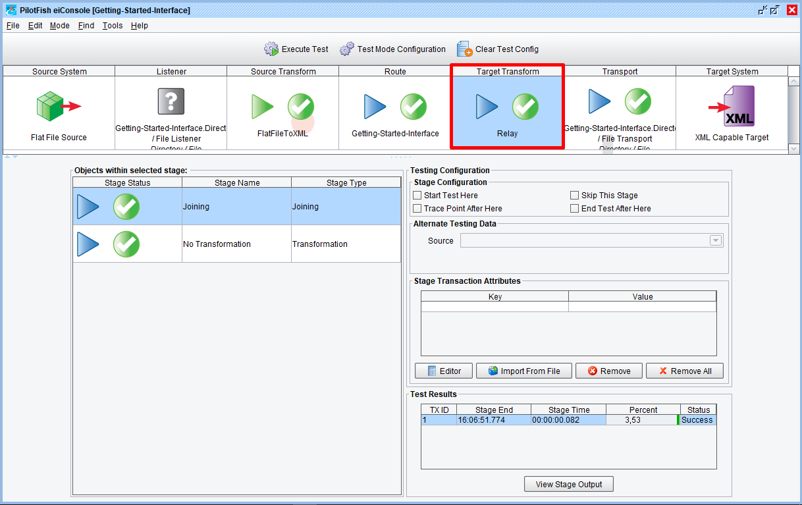Click the PilotFish title bar app icon
The image size is (802, 505).
coord(11,10)
